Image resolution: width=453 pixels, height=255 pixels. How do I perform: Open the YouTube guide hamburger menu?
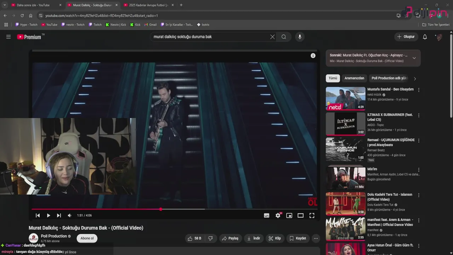8,37
